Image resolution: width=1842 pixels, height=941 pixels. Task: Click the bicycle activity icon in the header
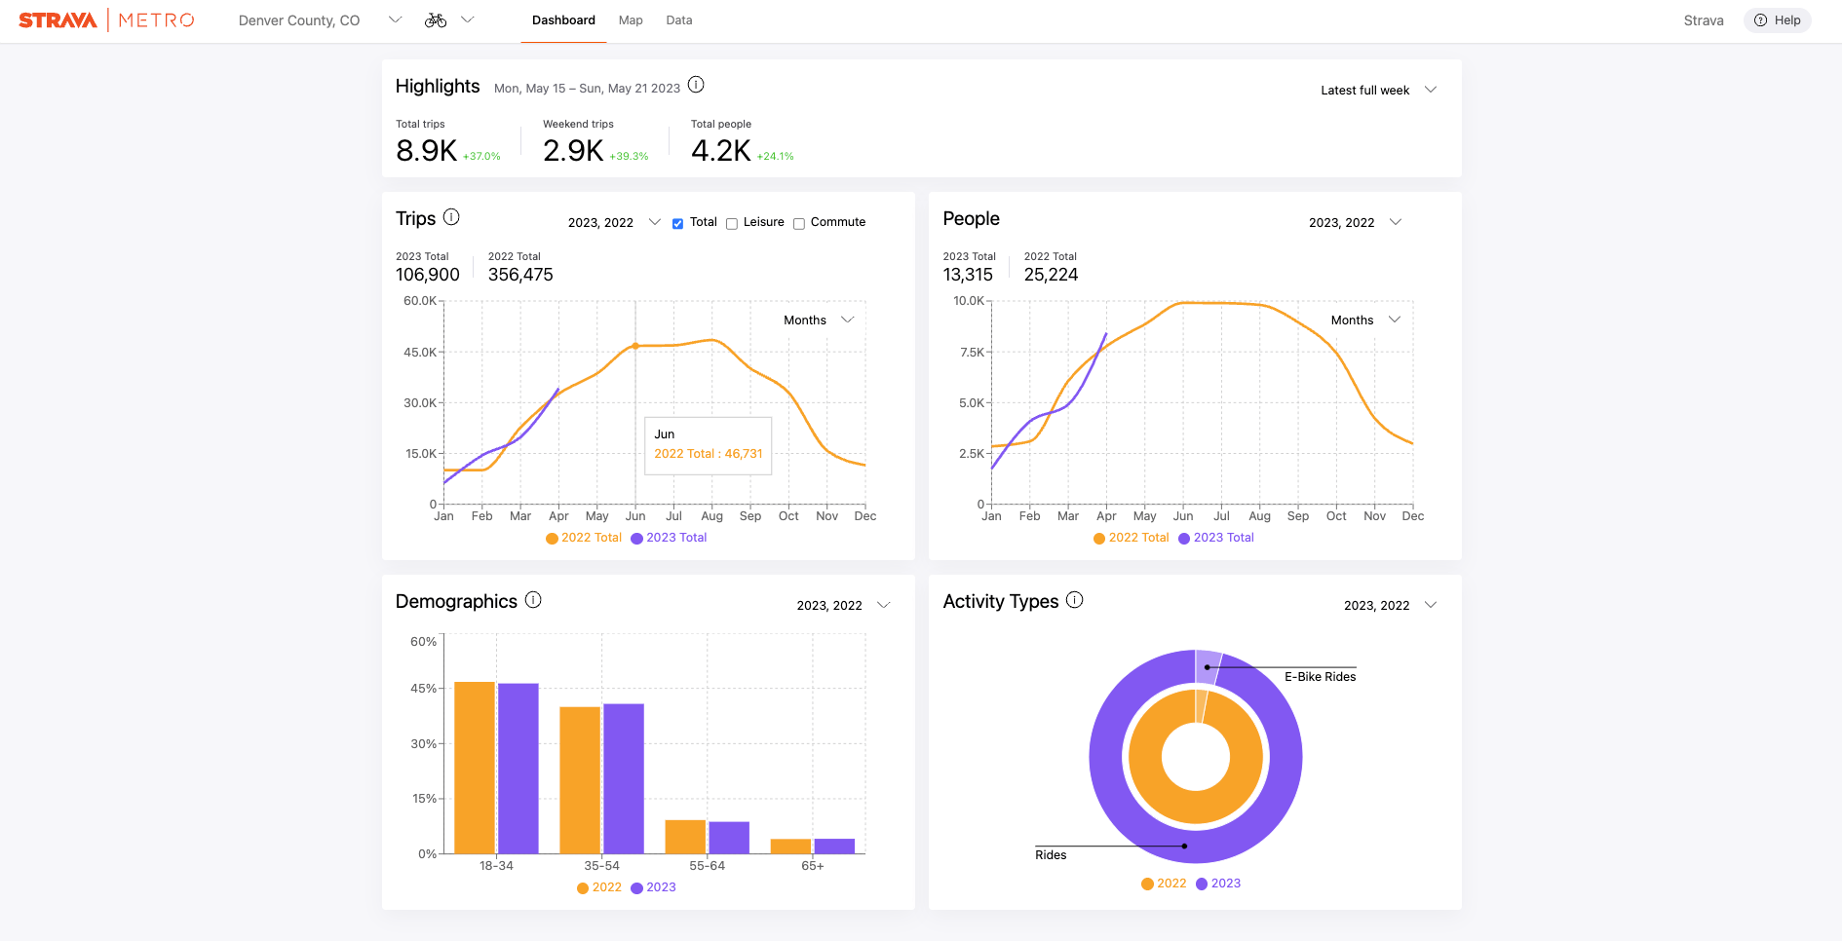click(x=436, y=19)
